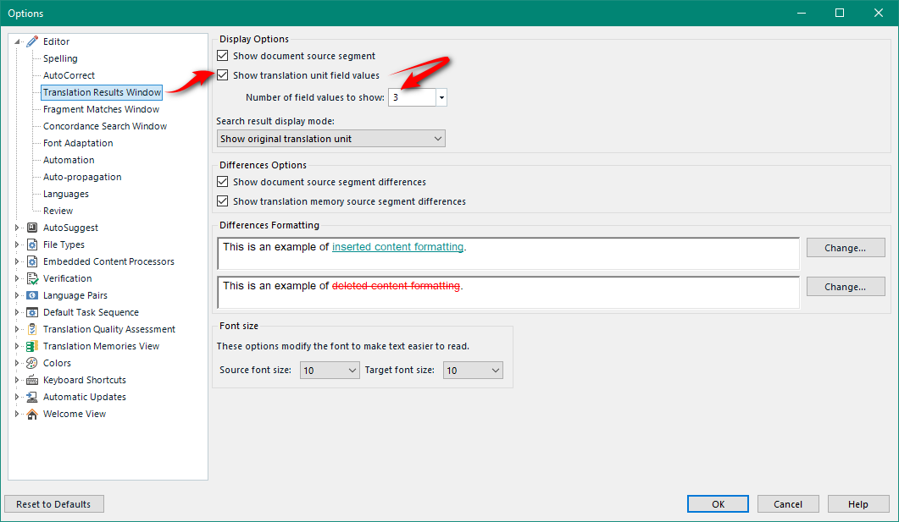Click the Translation Memories View icon
The image size is (899, 522).
(31, 345)
